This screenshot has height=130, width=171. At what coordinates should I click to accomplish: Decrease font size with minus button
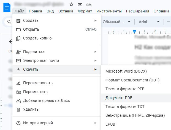coord(168,22)
